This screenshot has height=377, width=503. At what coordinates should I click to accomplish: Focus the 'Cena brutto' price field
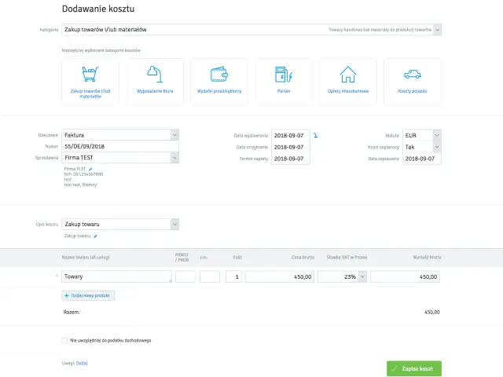[x=281, y=277]
